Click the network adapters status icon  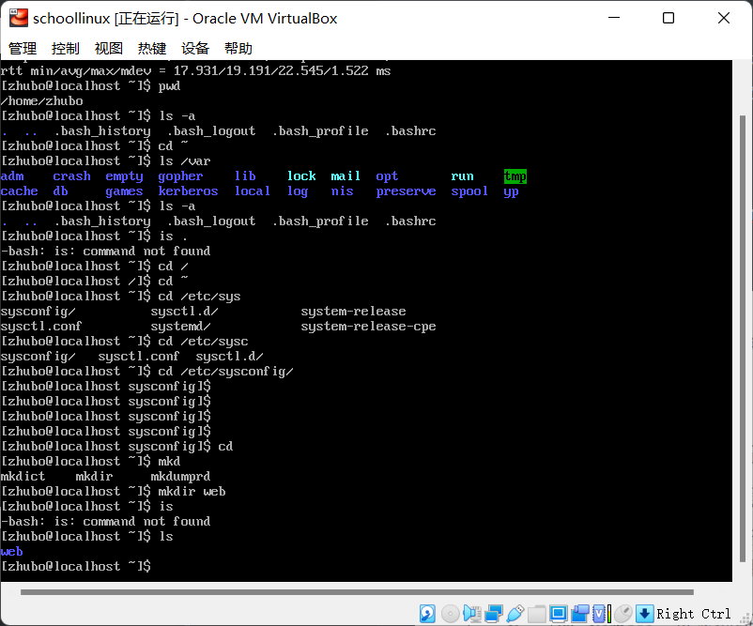pyautogui.click(x=494, y=613)
